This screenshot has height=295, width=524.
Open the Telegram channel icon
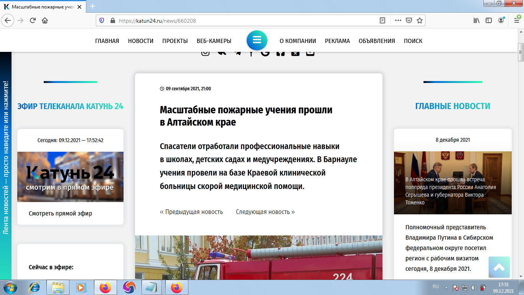pos(238,52)
